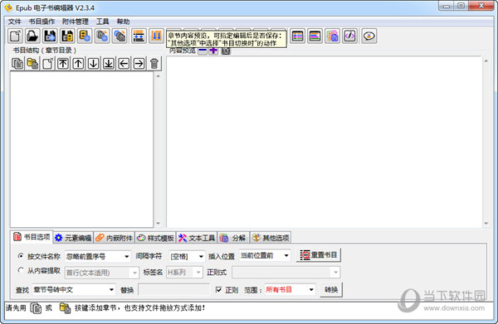Click the orange-lined merge rows toolbar icon
The image size is (498, 324).
[x=139, y=36]
